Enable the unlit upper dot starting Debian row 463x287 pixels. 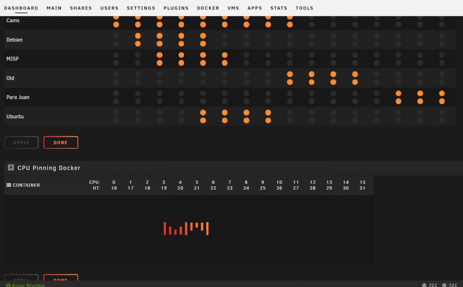tap(116, 36)
